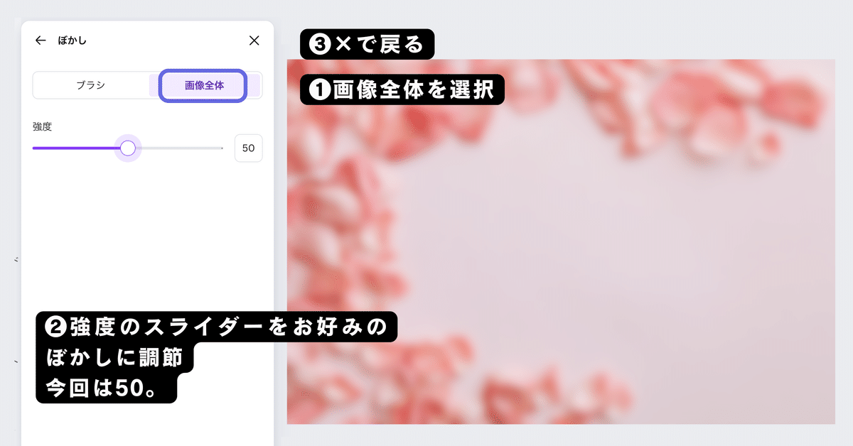Viewport: 853px width, 446px height.
Task: Click the ぼかしに調節 caption line
Action: coord(114,357)
